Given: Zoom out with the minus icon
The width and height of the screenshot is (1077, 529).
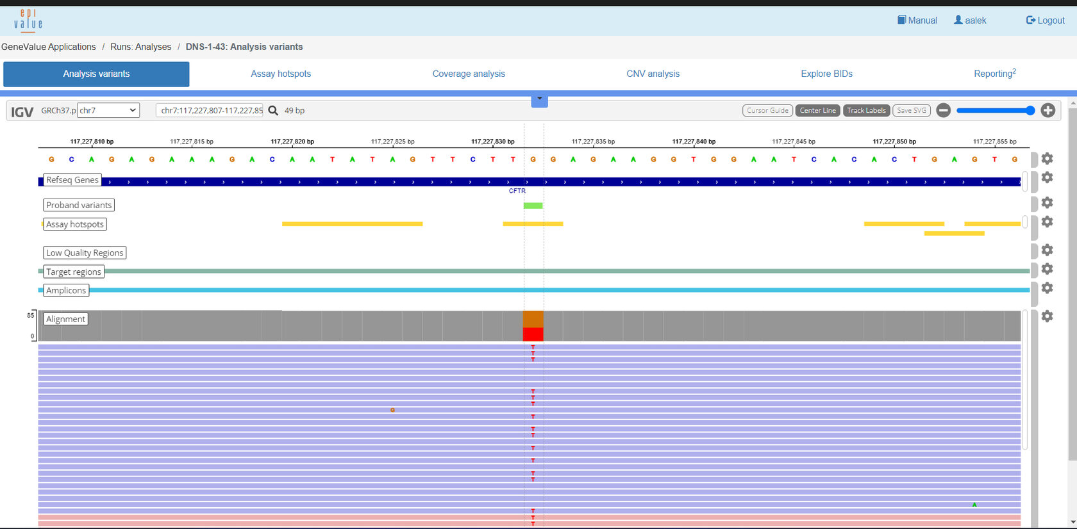Looking at the screenshot, I should (943, 110).
